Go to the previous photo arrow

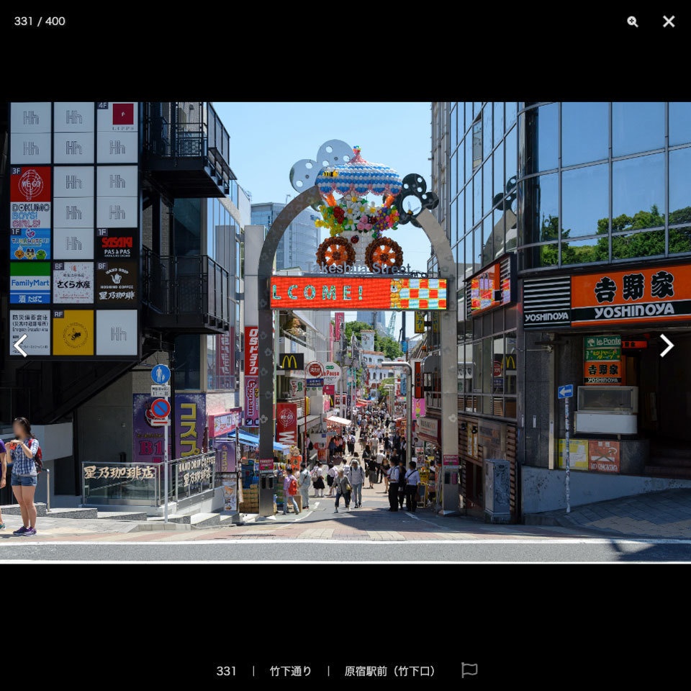(x=21, y=345)
